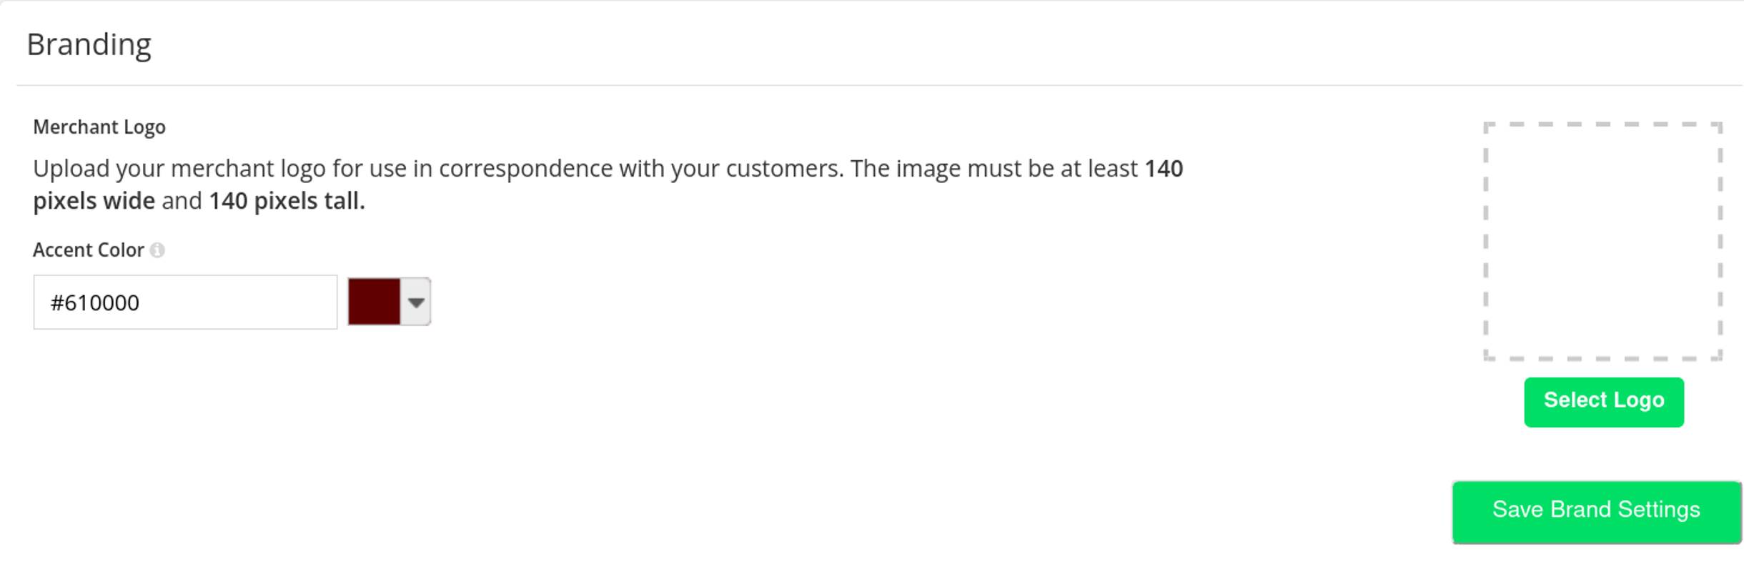Click the divider line below Branding
Image resolution: width=1744 pixels, height=572 pixels.
(x=879, y=86)
